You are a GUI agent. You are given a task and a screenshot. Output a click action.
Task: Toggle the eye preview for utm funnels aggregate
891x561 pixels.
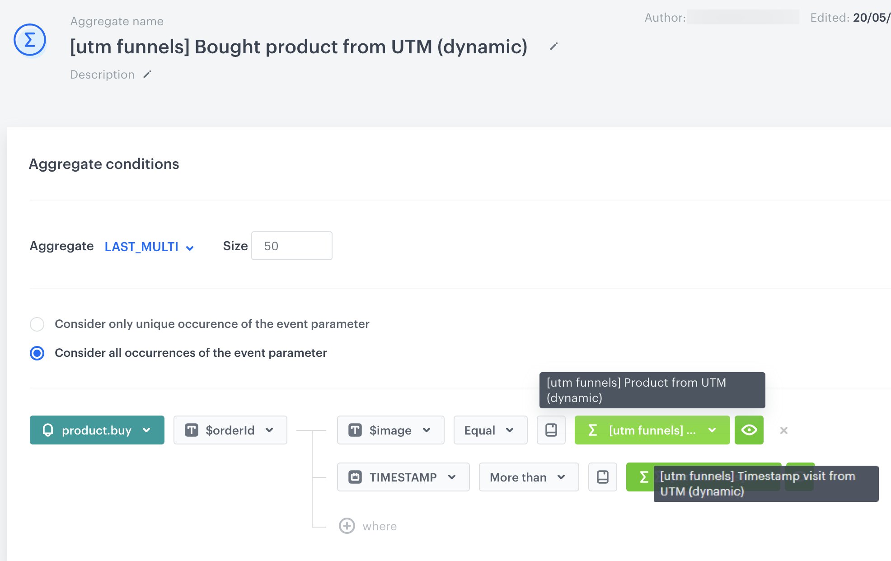pos(749,430)
